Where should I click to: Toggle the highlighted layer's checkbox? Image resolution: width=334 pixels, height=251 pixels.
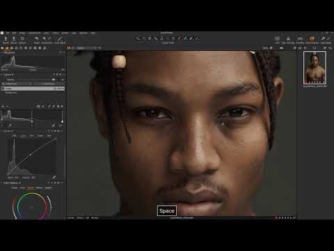[3, 89]
